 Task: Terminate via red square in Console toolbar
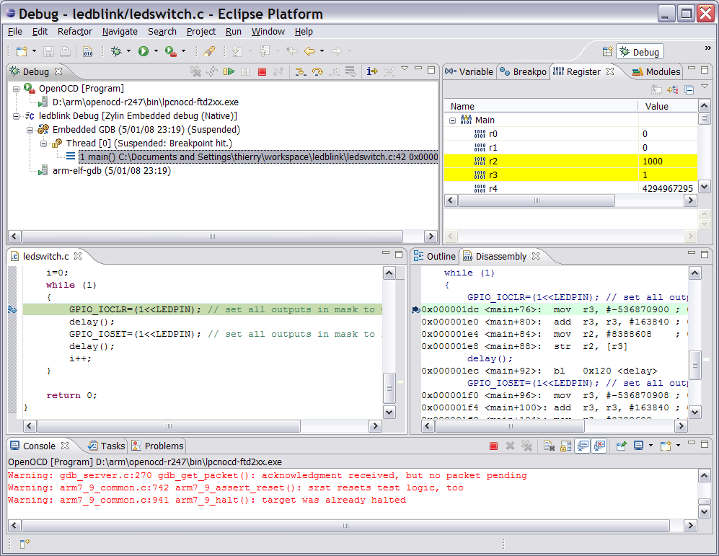(493, 446)
